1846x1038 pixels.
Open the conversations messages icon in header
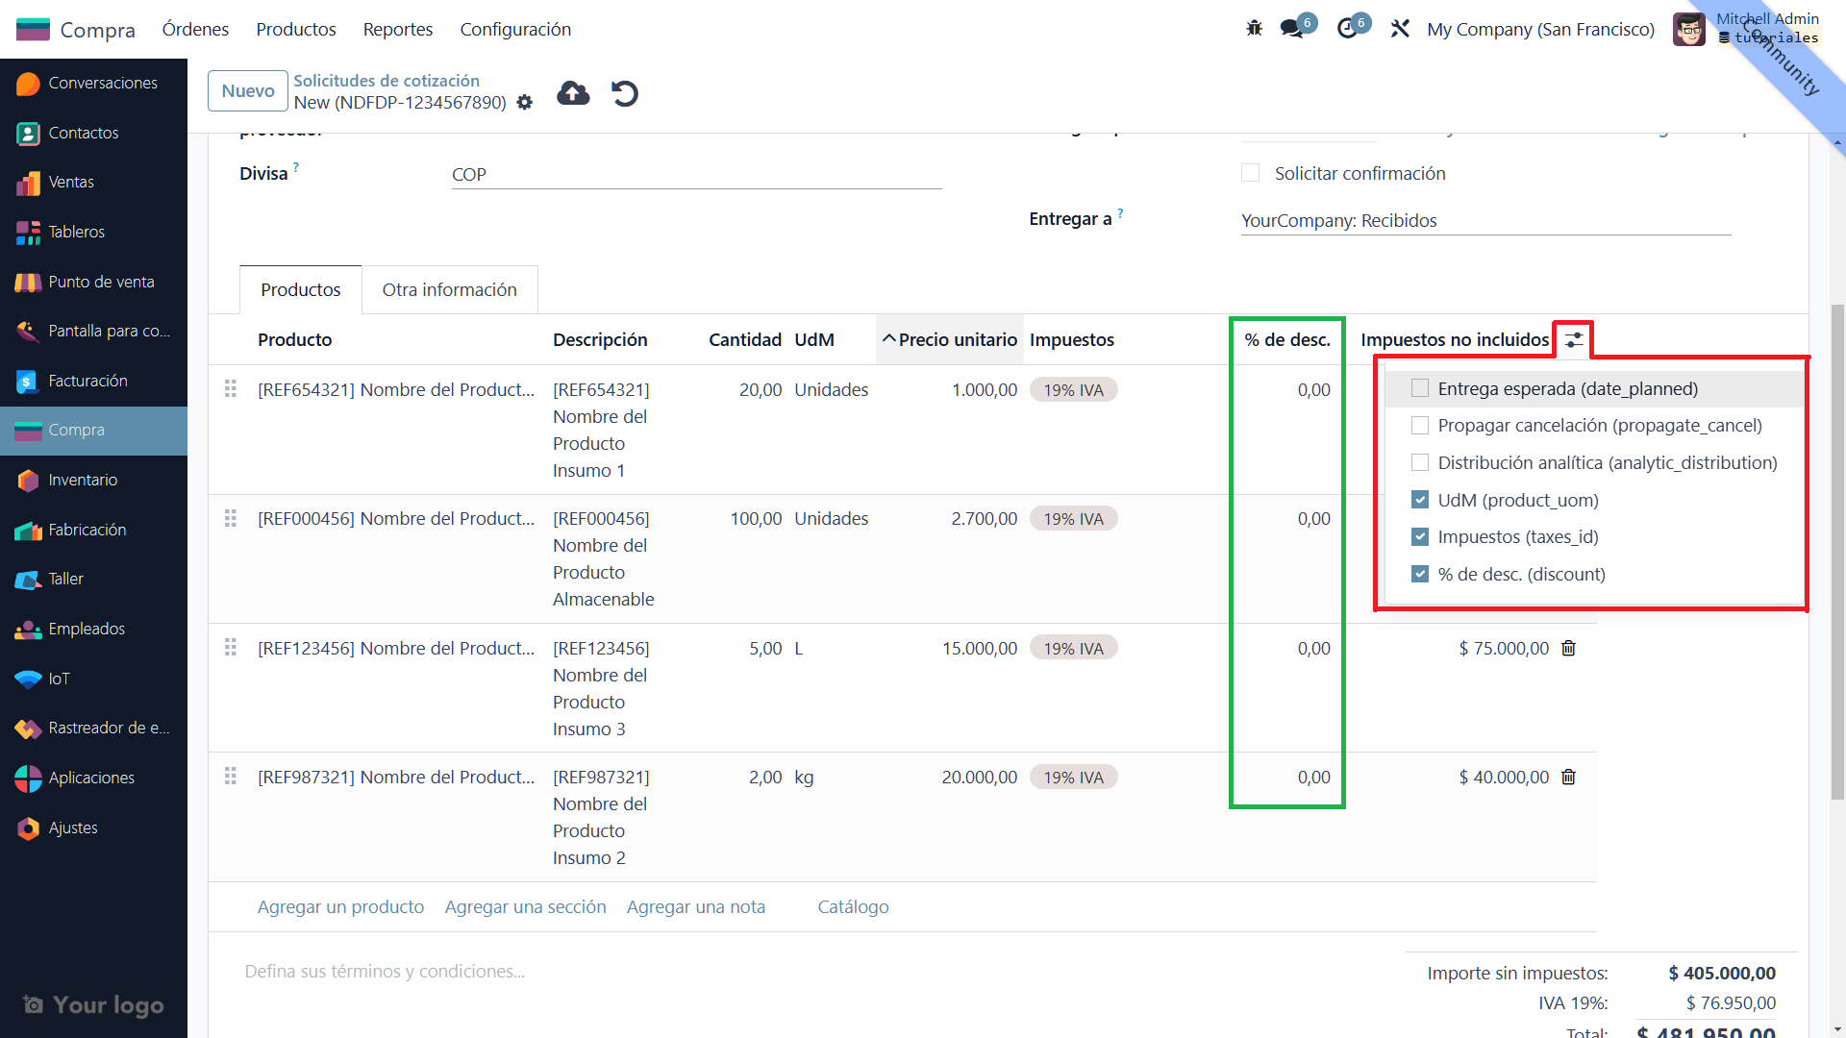coord(1292,29)
